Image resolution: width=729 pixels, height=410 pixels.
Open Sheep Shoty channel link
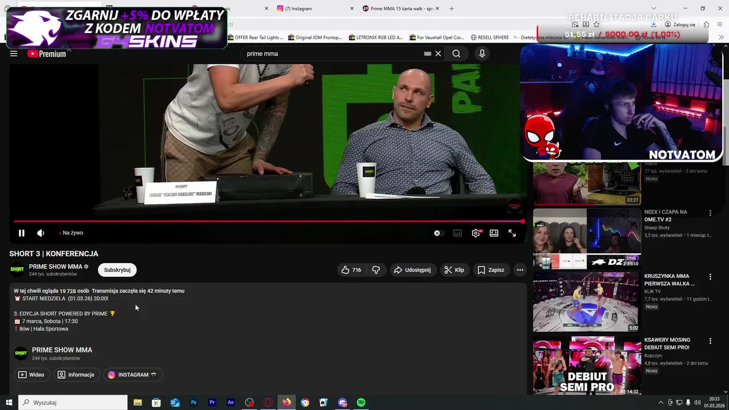click(x=657, y=228)
